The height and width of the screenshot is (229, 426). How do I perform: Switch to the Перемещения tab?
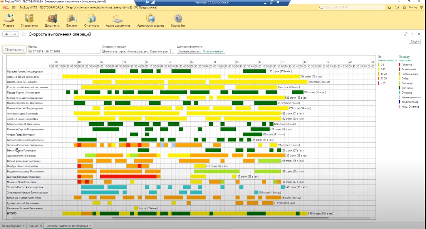point(12,226)
